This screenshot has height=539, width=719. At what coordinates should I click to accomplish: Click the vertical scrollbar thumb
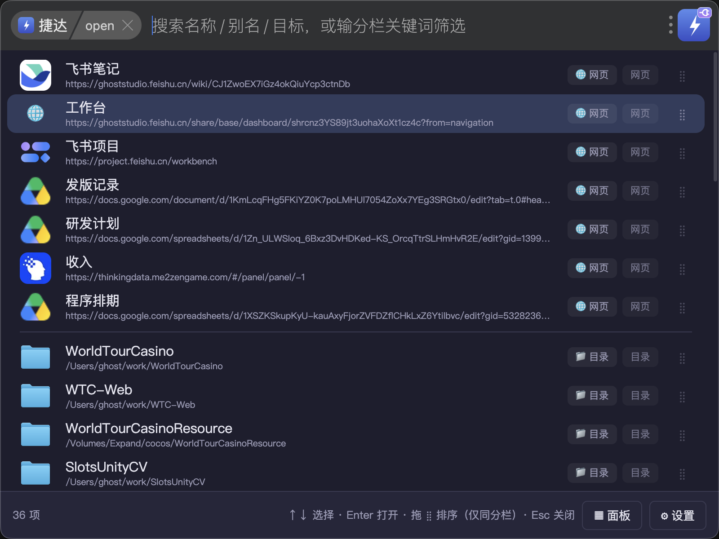(x=715, y=117)
